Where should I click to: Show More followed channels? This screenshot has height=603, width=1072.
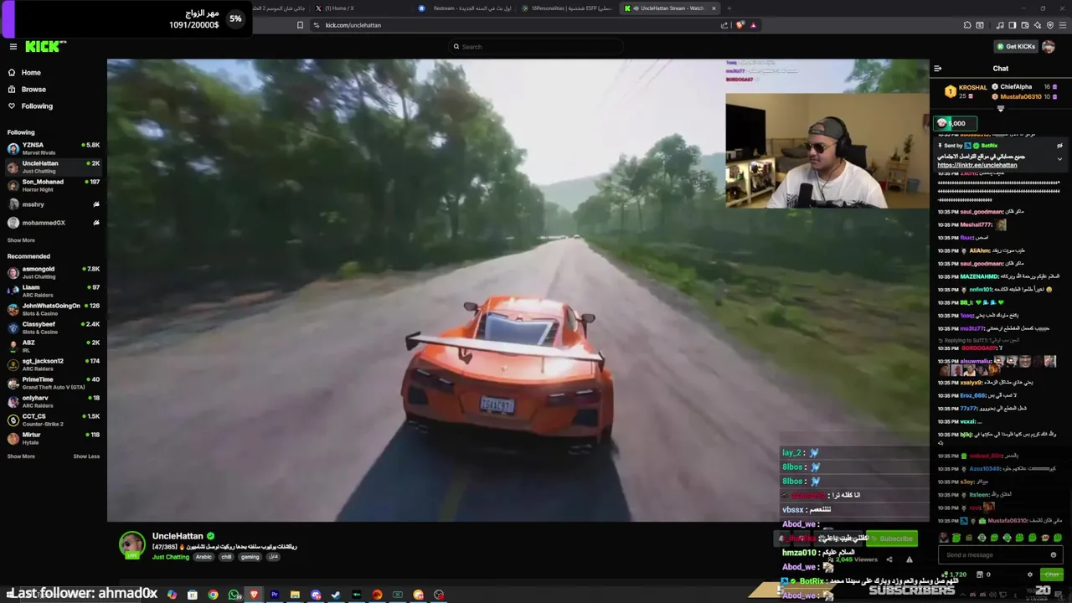click(21, 240)
